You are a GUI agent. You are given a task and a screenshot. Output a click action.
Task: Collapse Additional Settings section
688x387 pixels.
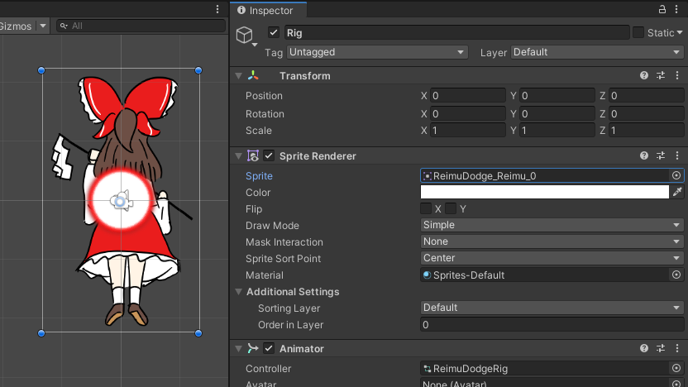pyautogui.click(x=239, y=292)
